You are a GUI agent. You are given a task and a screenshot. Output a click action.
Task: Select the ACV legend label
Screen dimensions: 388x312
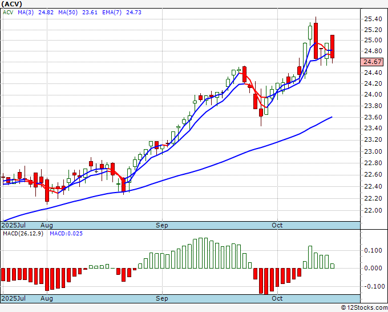click(x=8, y=12)
